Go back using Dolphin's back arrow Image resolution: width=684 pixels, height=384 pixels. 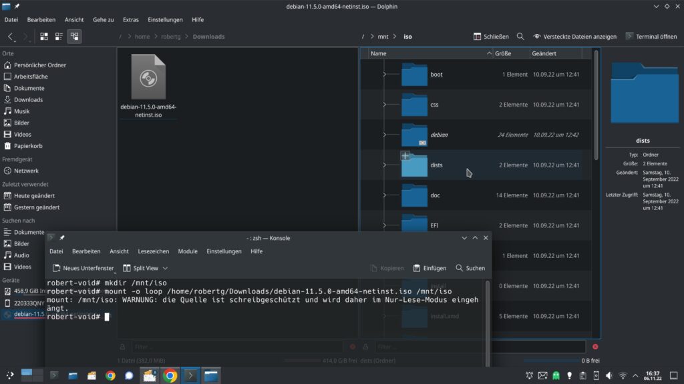click(x=11, y=37)
